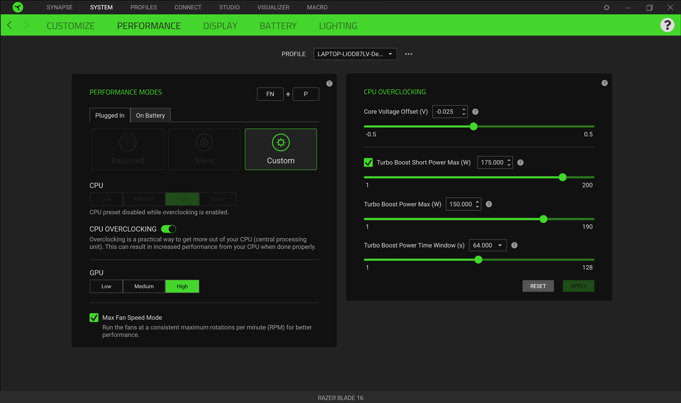
Task: Set GPU to High
Action: coord(182,286)
